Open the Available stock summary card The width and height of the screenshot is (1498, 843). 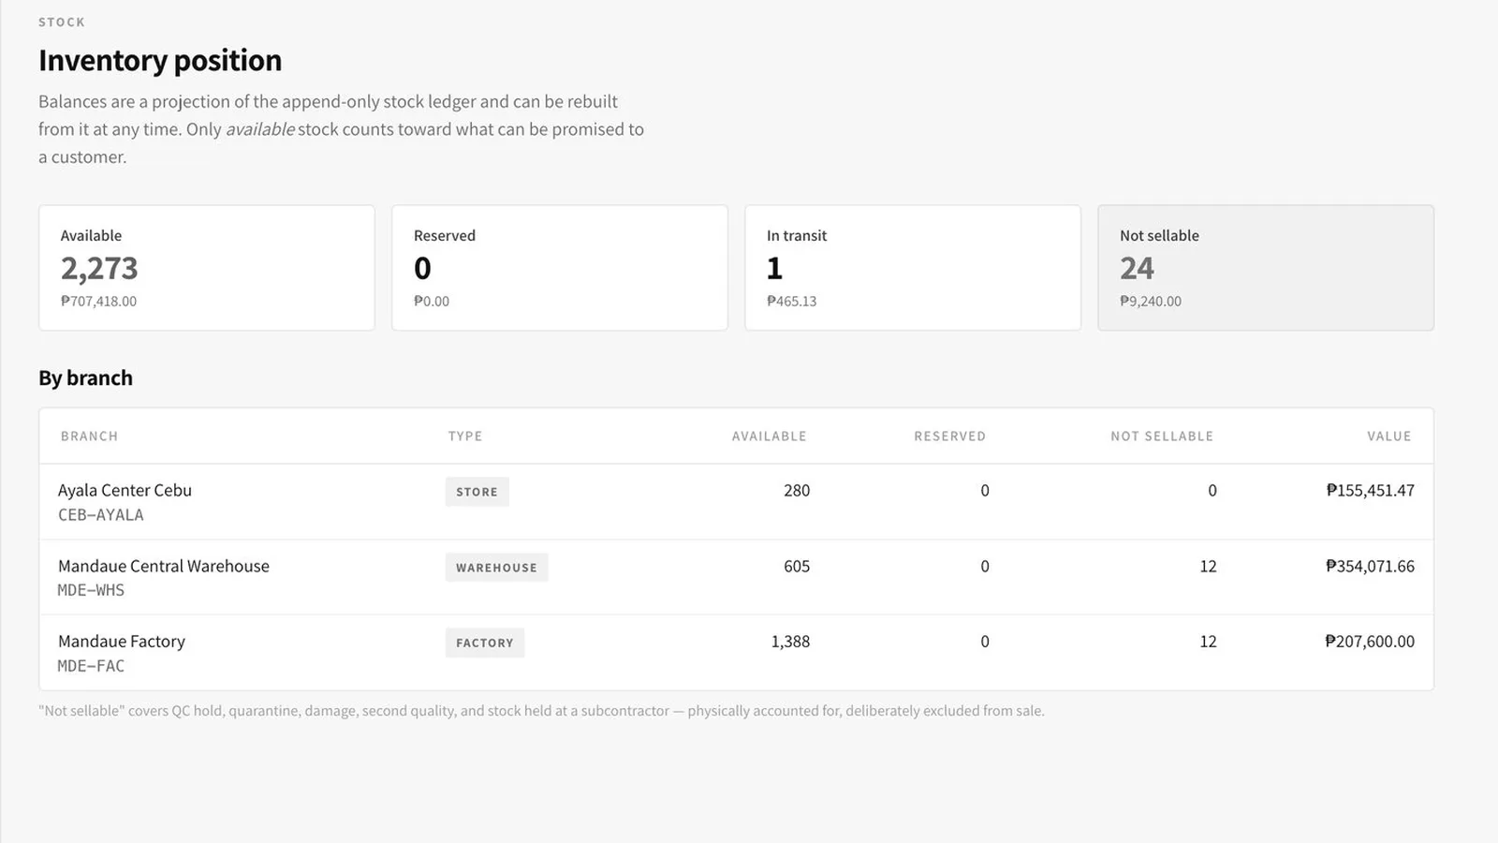coord(207,268)
